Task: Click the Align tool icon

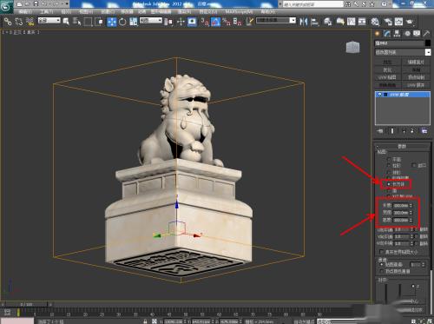Action: click(x=314, y=22)
